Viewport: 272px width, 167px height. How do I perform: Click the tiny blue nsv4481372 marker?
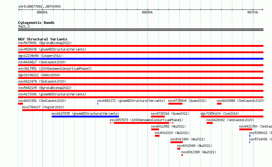(98, 104)
